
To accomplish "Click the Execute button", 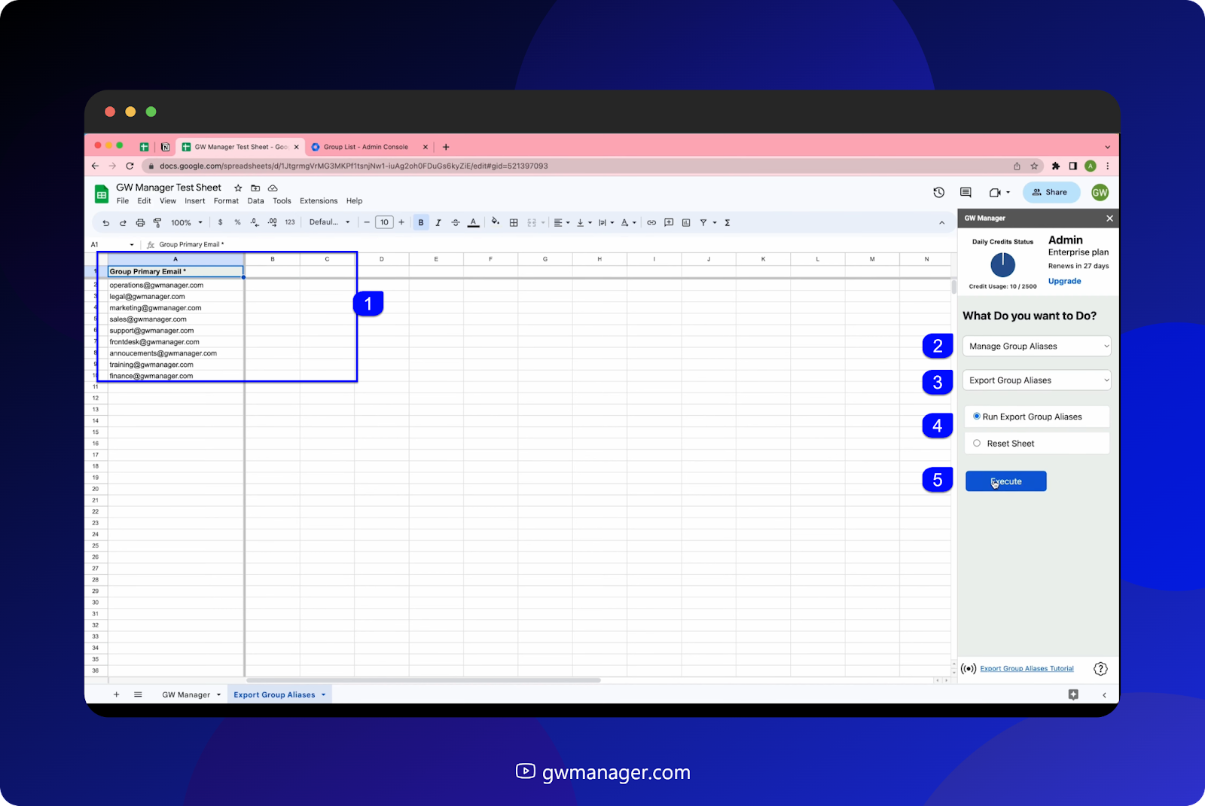I will (1006, 481).
